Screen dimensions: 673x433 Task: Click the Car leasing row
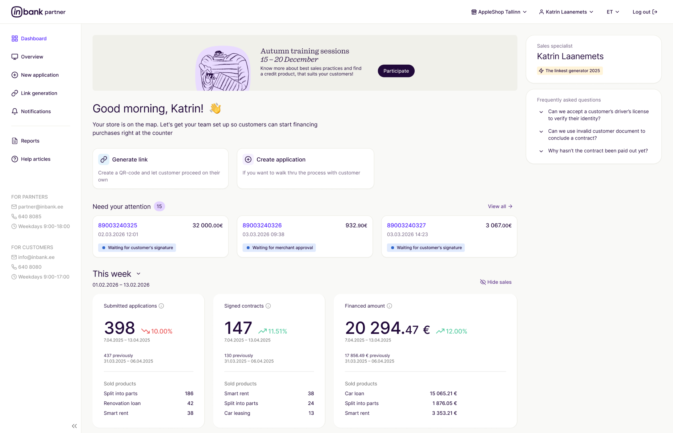pos(269,413)
